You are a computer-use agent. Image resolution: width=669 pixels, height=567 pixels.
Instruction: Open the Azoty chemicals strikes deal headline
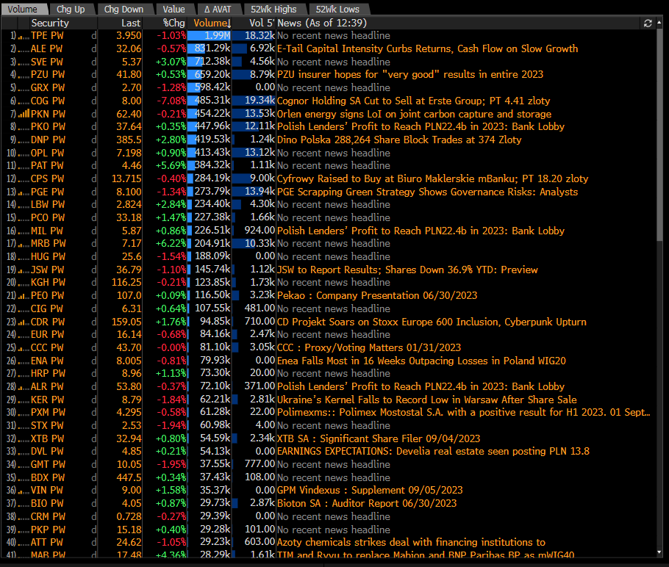point(411,542)
